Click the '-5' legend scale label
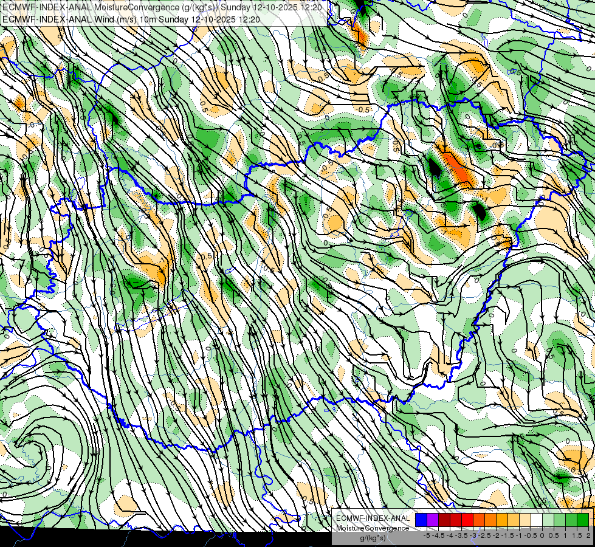The image size is (595, 547). pyautogui.click(x=427, y=535)
